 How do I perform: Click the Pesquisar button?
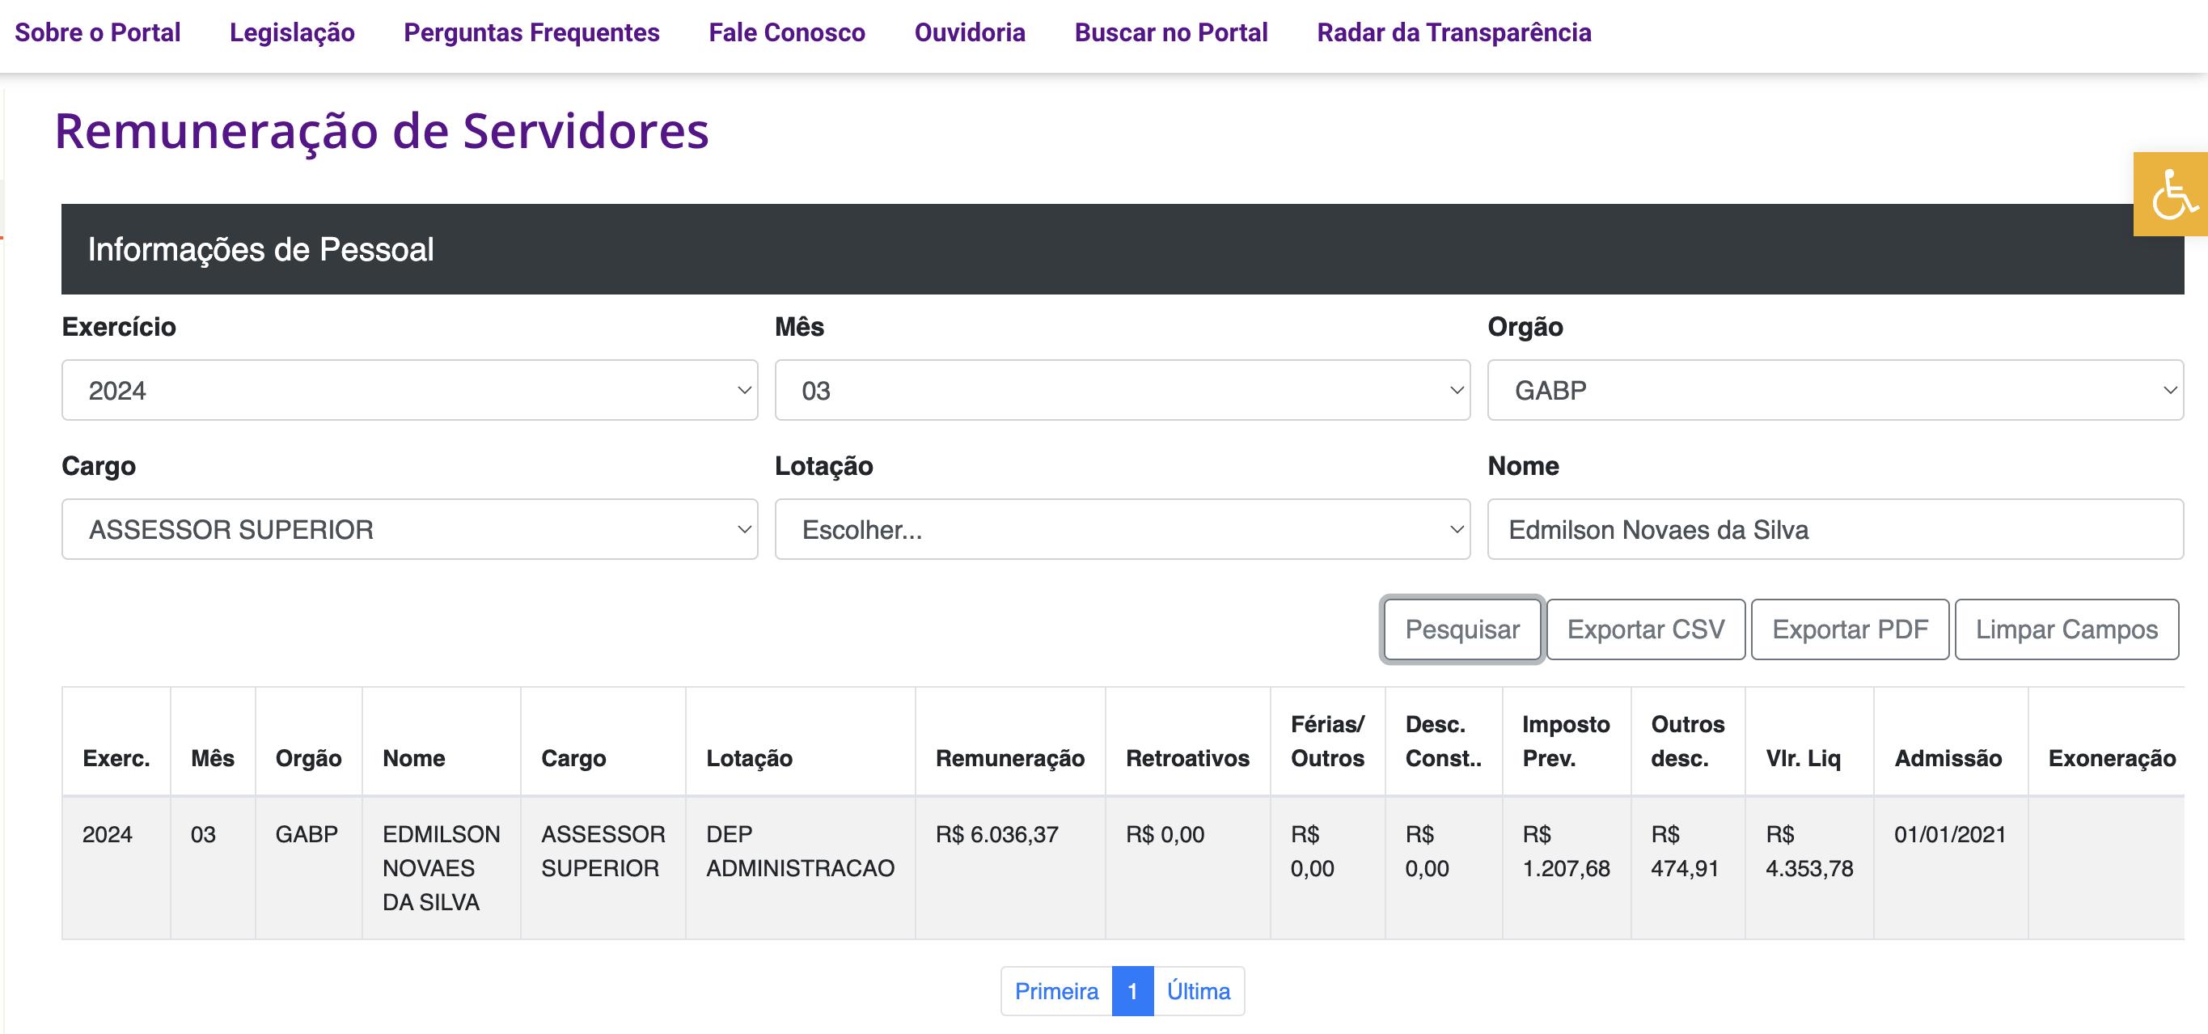1462,629
